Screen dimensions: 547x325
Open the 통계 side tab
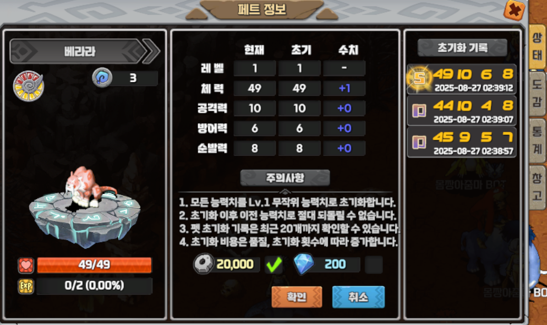pos(537,141)
